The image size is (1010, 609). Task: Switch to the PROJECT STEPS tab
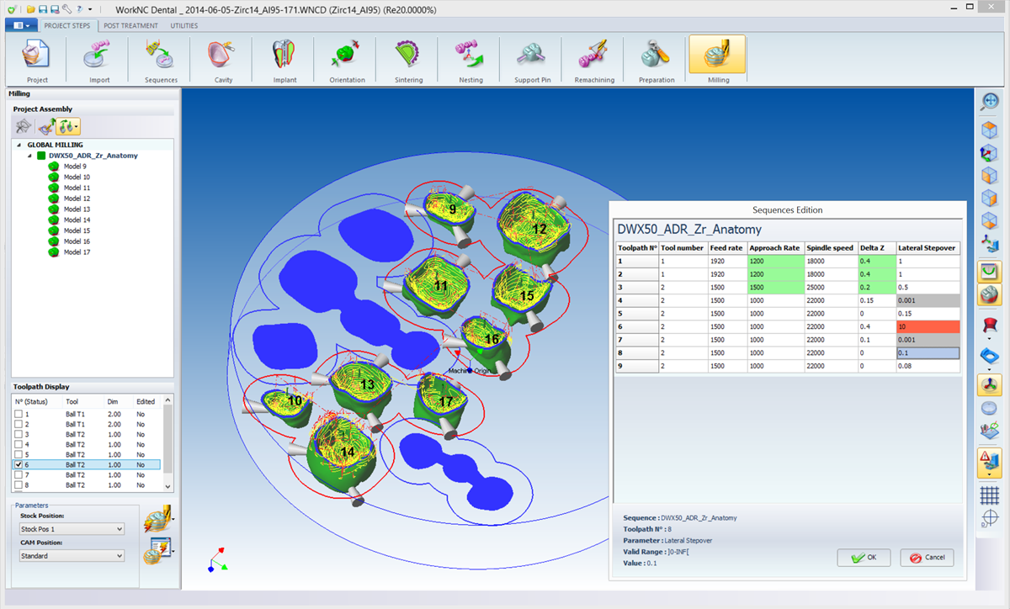[x=67, y=25]
